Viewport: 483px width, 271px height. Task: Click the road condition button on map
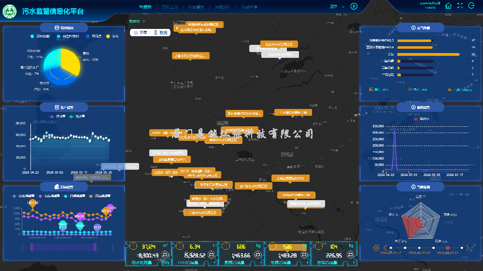162,32
